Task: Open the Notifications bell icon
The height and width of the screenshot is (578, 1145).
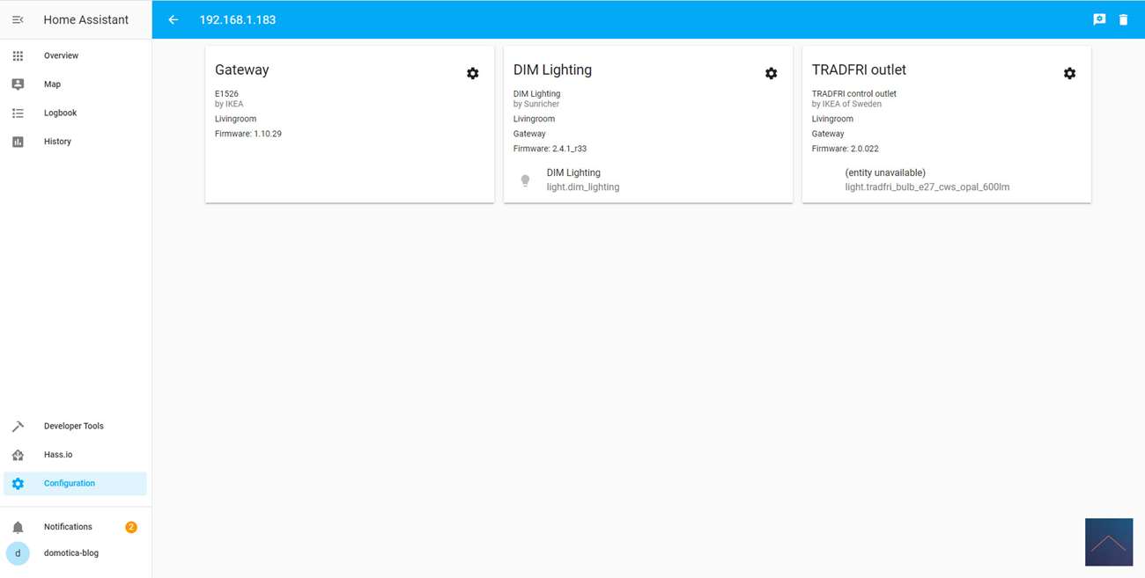Action: coord(18,527)
